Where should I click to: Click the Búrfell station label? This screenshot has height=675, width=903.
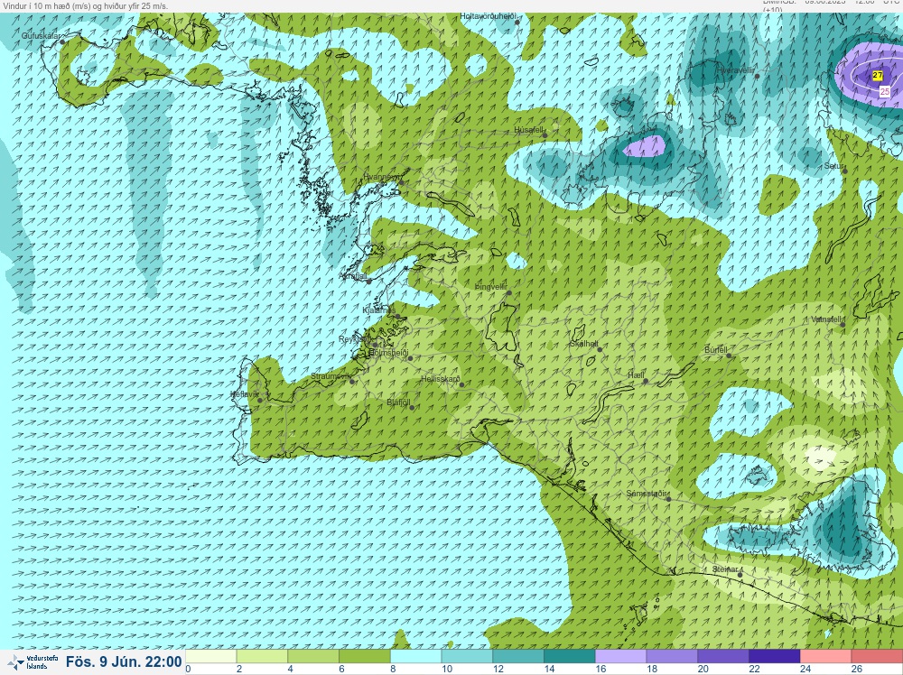click(x=716, y=350)
